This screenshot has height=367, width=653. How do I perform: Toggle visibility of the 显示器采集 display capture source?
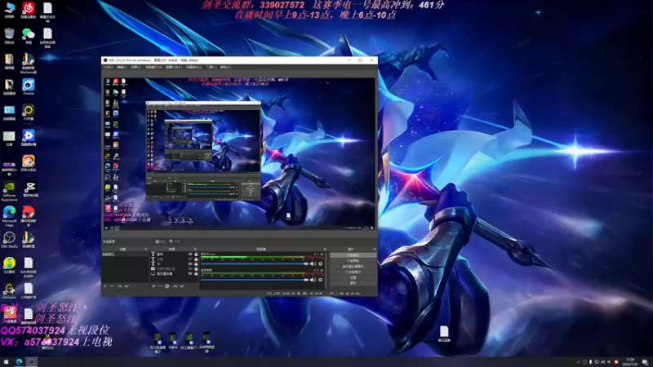click(190, 274)
